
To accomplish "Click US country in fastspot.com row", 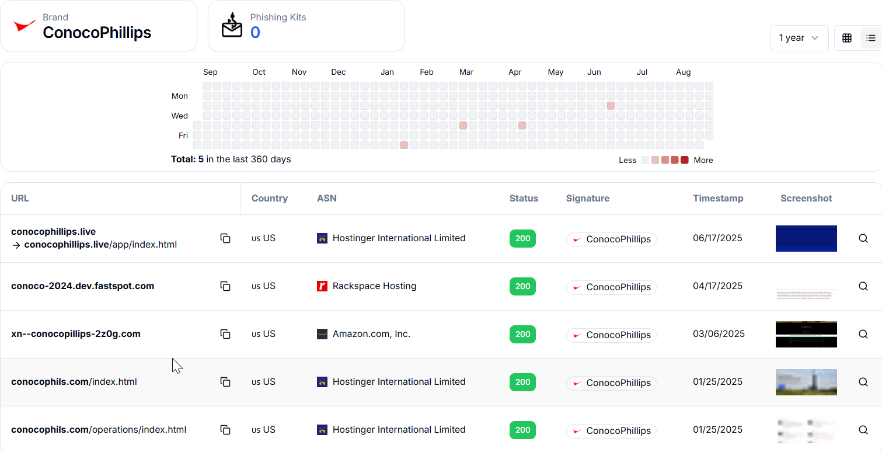I will tap(263, 286).
